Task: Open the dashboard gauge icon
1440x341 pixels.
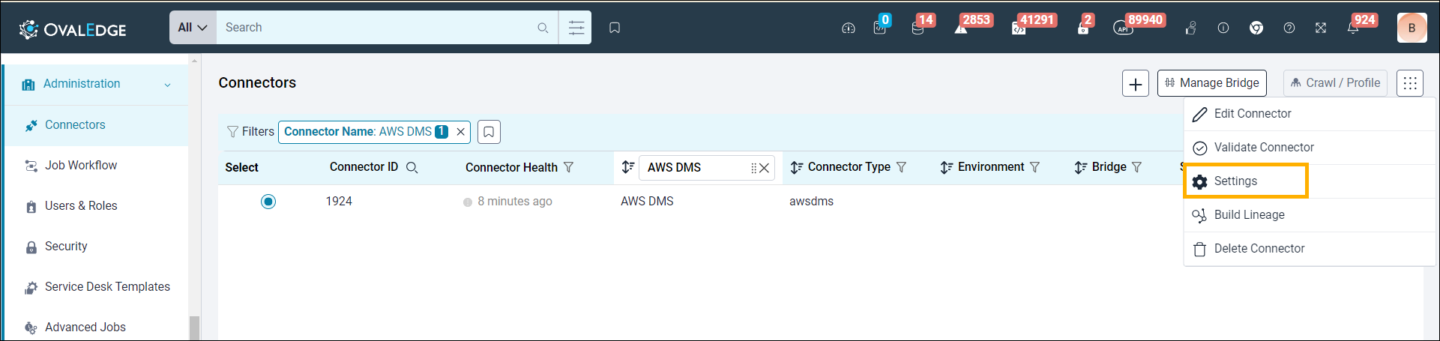Action: coord(849,28)
